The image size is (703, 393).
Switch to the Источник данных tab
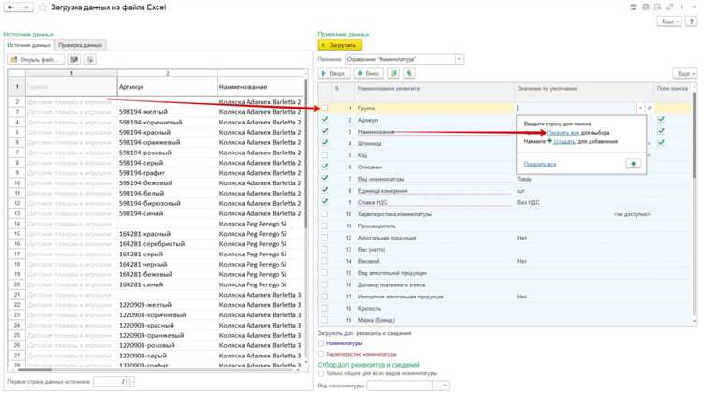[29, 45]
